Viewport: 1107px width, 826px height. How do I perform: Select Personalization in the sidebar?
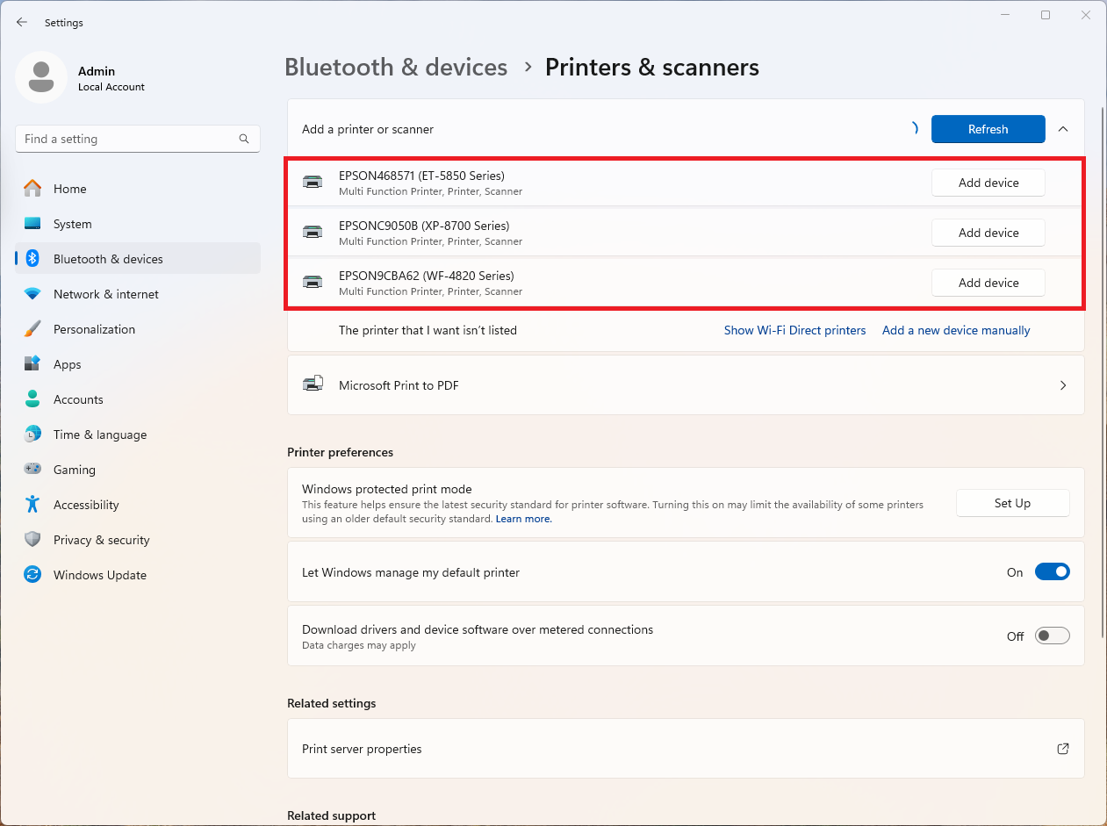coord(94,329)
